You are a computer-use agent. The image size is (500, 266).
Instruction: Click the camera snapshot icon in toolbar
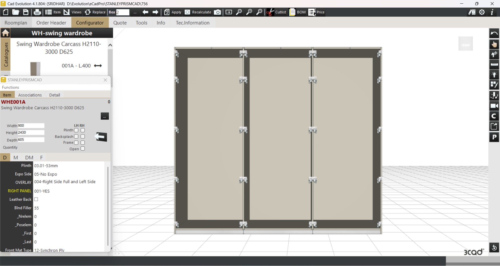click(217, 12)
